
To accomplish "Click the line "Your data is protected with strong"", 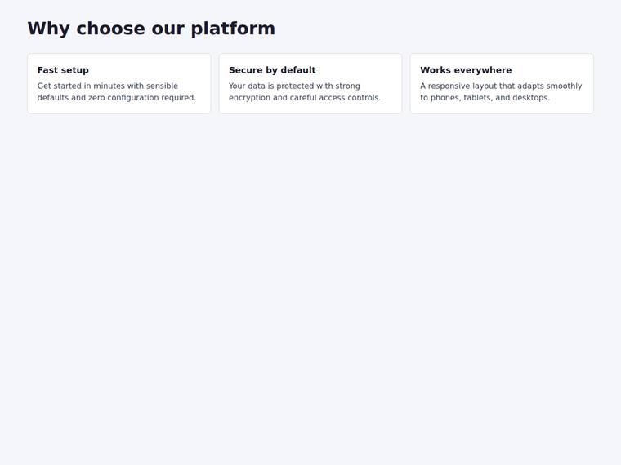I will 294,86.
